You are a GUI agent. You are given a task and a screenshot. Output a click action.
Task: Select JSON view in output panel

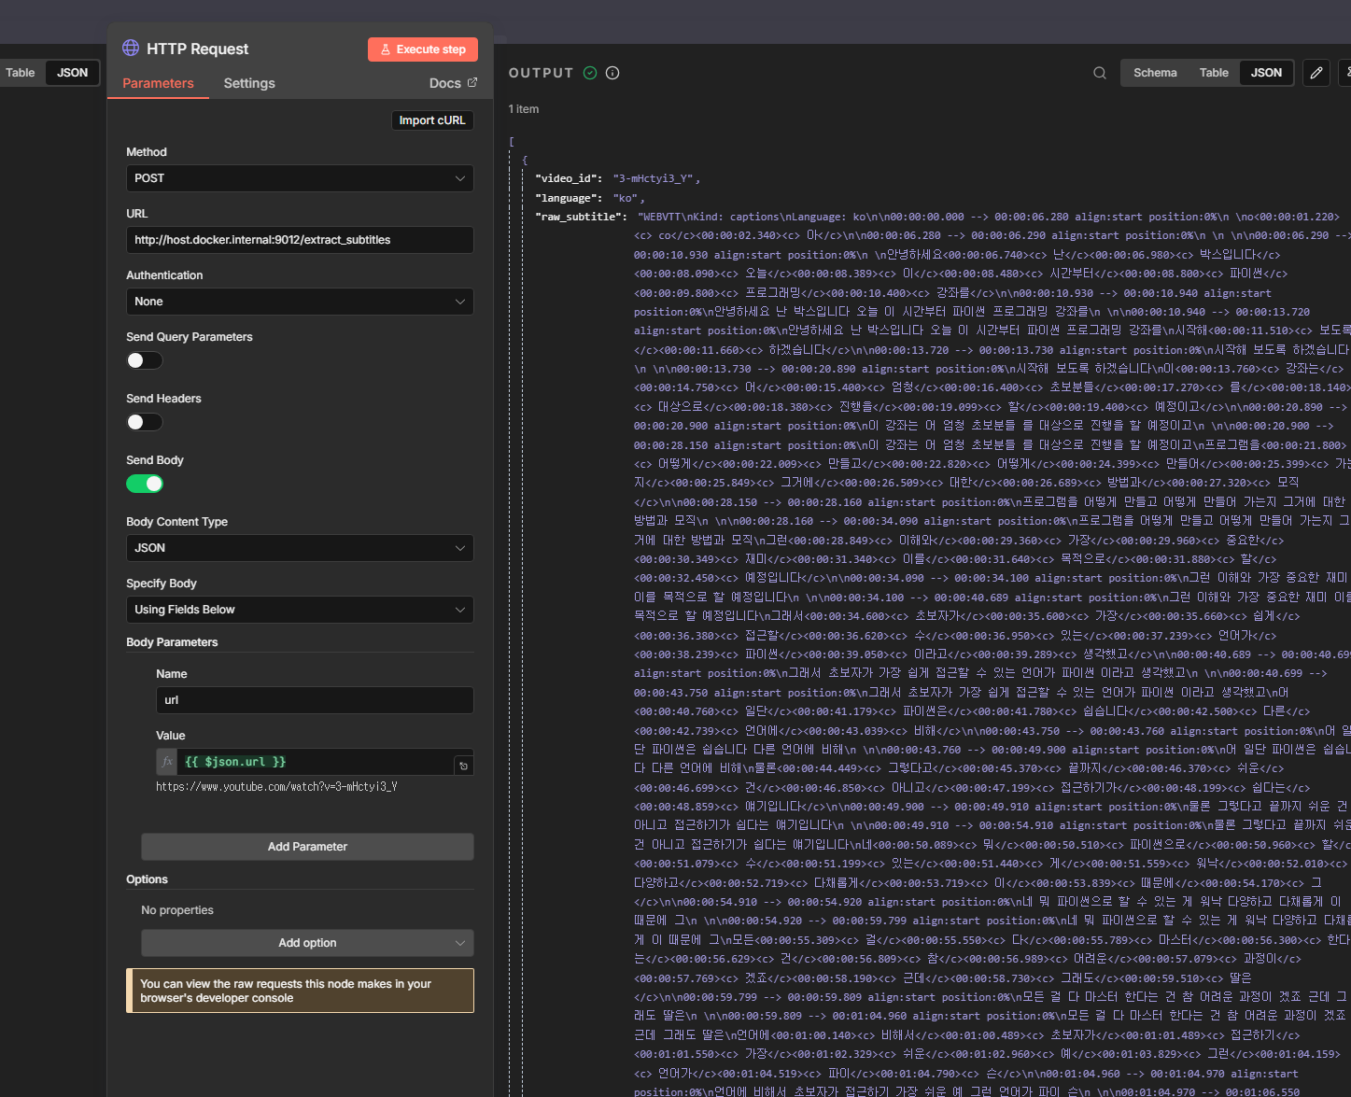[1266, 73]
